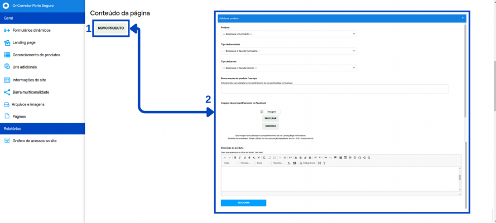Open the Estilo dropdown in editor
Image resolution: width=496 pixels, height=223 pixels.
(230, 163)
